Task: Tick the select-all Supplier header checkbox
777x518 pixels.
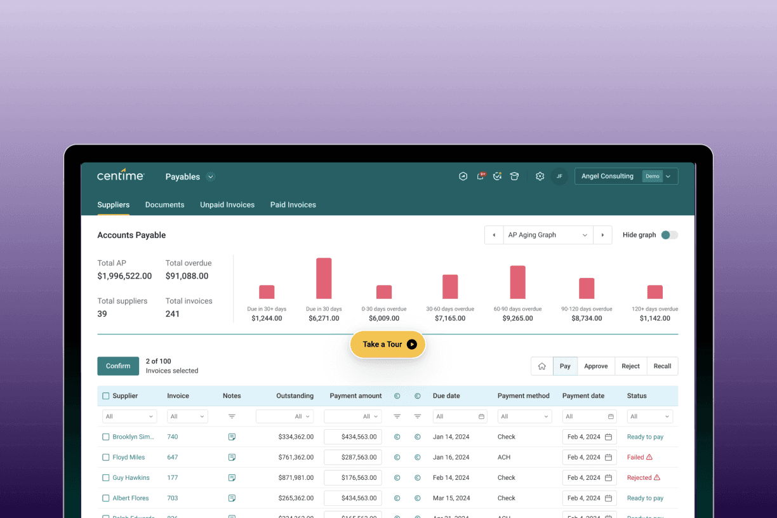Action: tap(106, 396)
